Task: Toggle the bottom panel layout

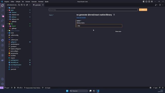Action: pyautogui.click(x=146, y=2)
